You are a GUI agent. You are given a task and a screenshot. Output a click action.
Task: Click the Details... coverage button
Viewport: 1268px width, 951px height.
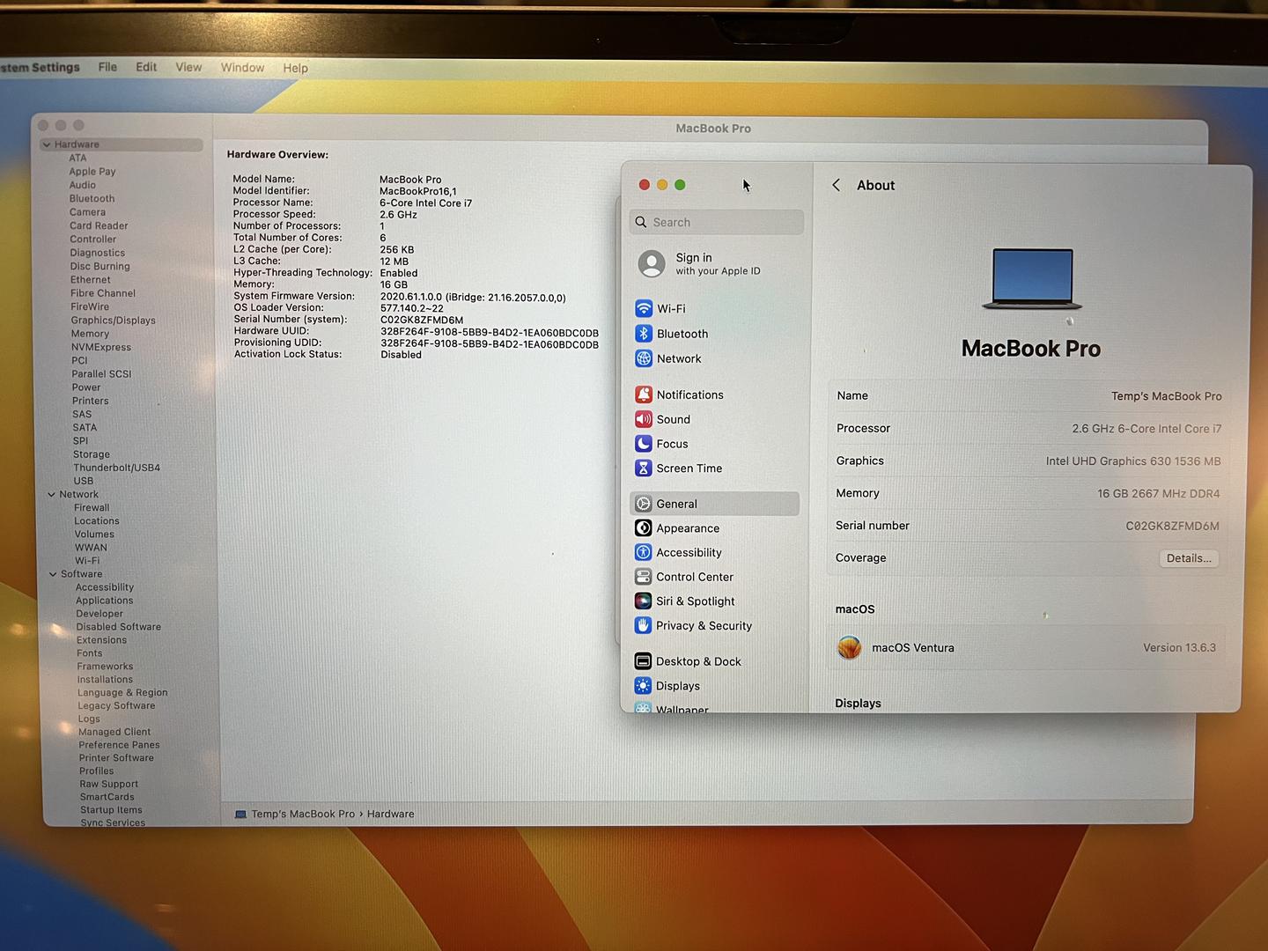pyautogui.click(x=1188, y=558)
